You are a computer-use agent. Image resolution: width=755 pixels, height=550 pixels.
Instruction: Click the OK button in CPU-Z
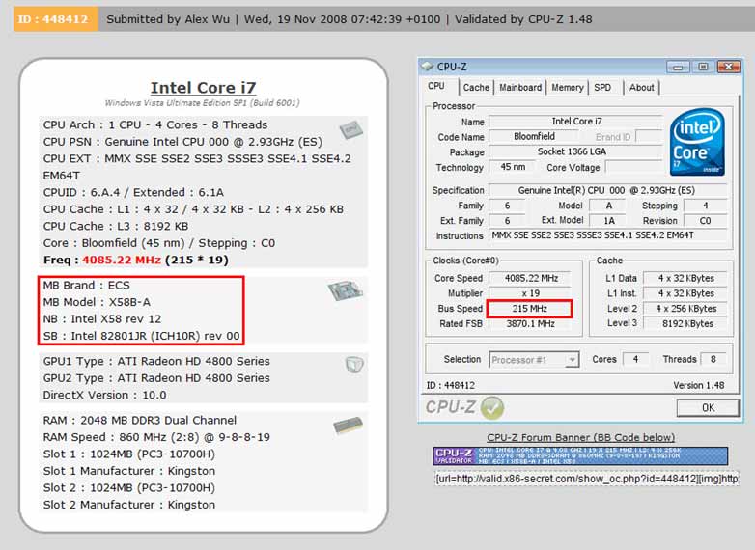708,407
